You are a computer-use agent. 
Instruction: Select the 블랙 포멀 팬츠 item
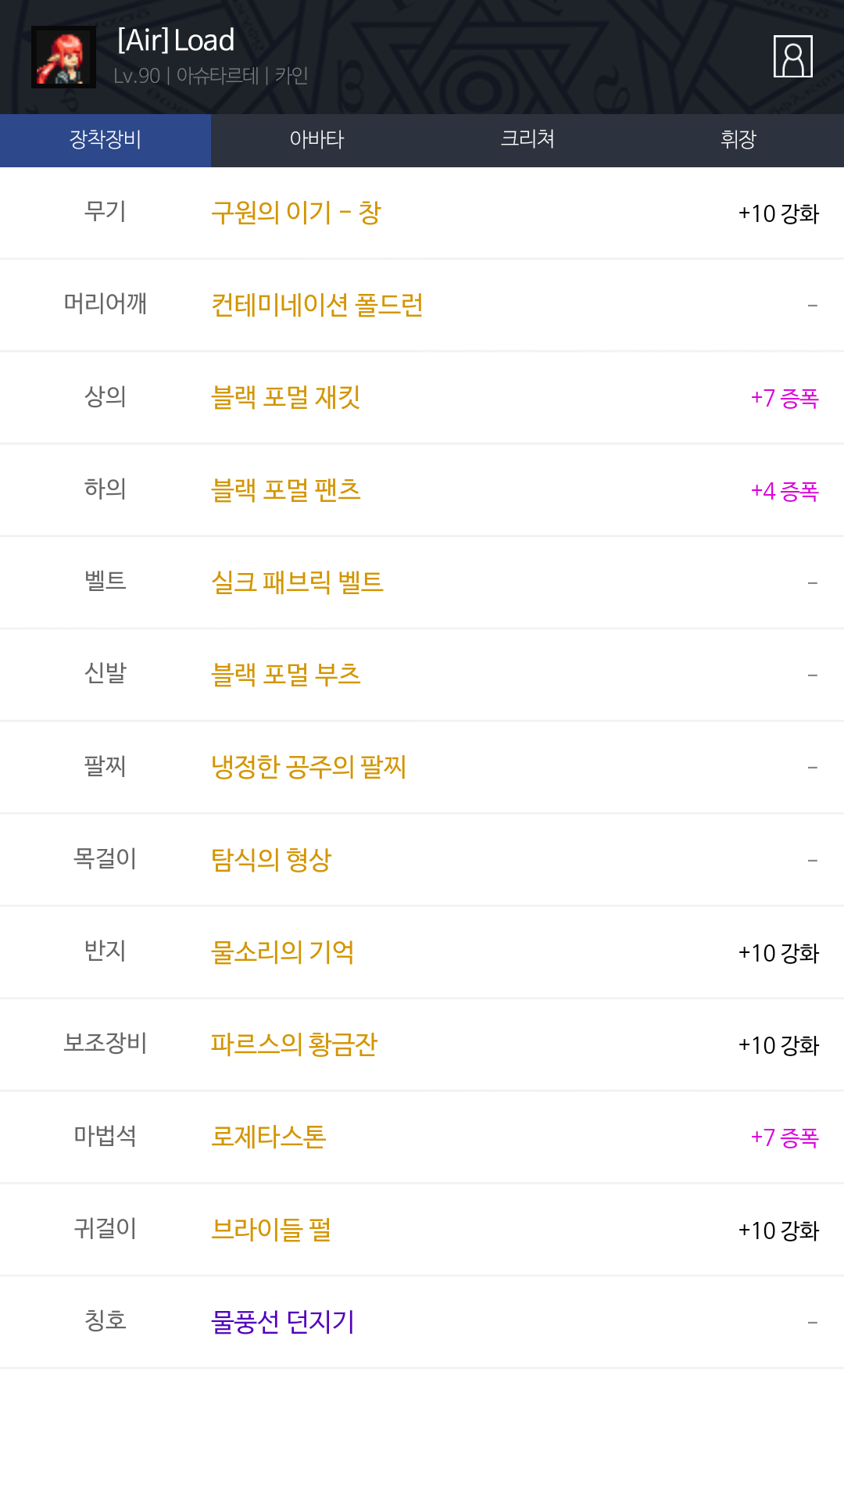pyautogui.click(x=285, y=490)
